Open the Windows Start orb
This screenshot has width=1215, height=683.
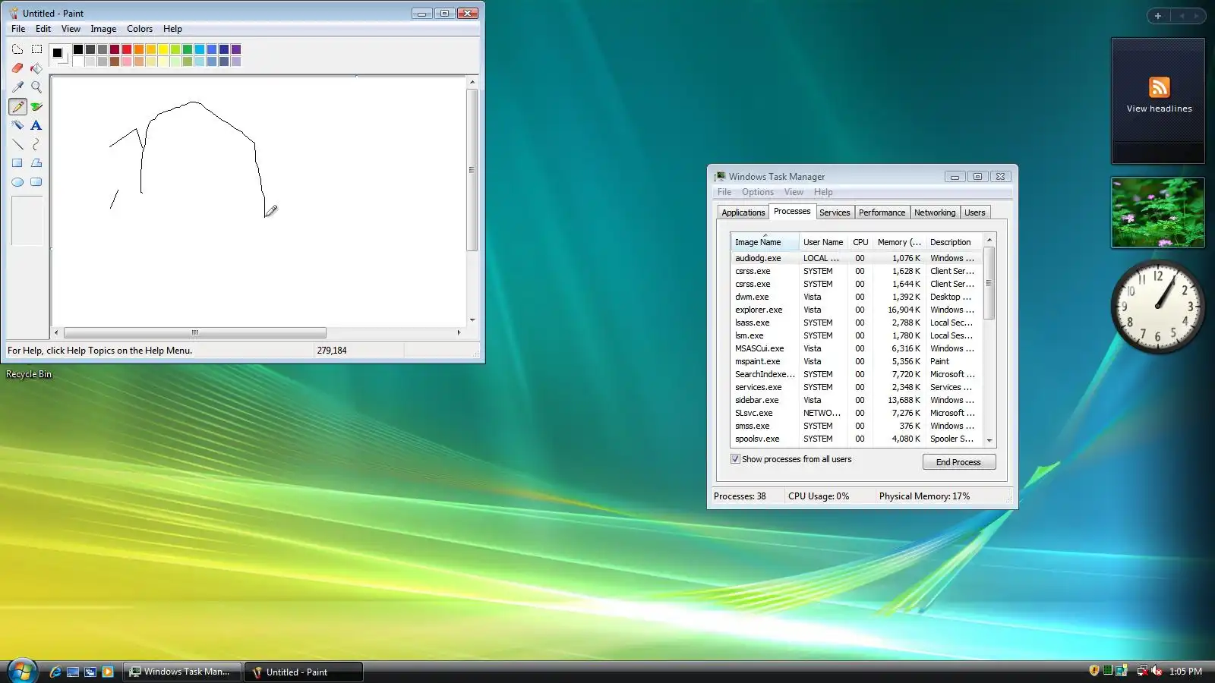tap(22, 671)
